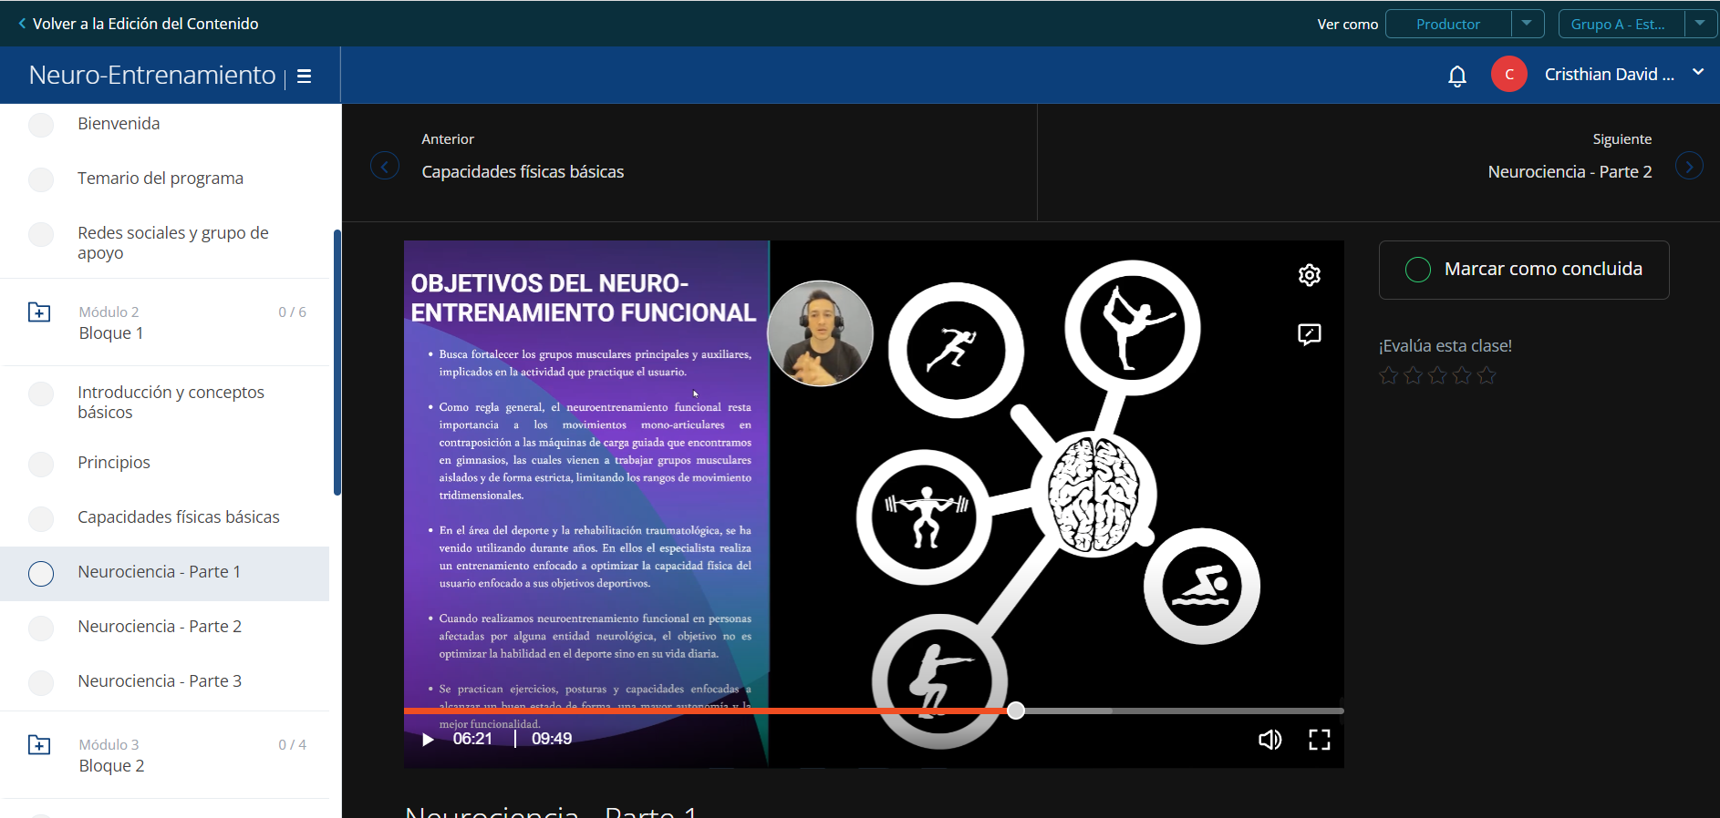The height and width of the screenshot is (818, 1720).
Task: Open the notifications bell
Action: pos(1457,76)
